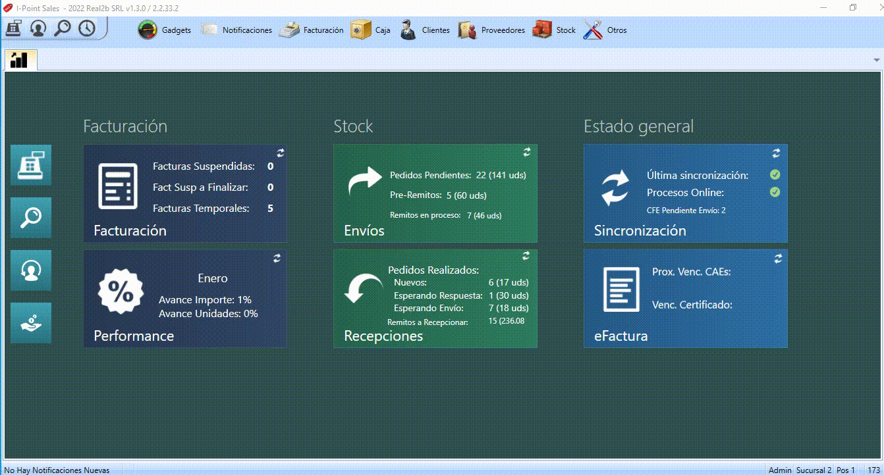Refresh the Sincronización gadget
The height and width of the screenshot is (475, 884).
pos(777,153)
